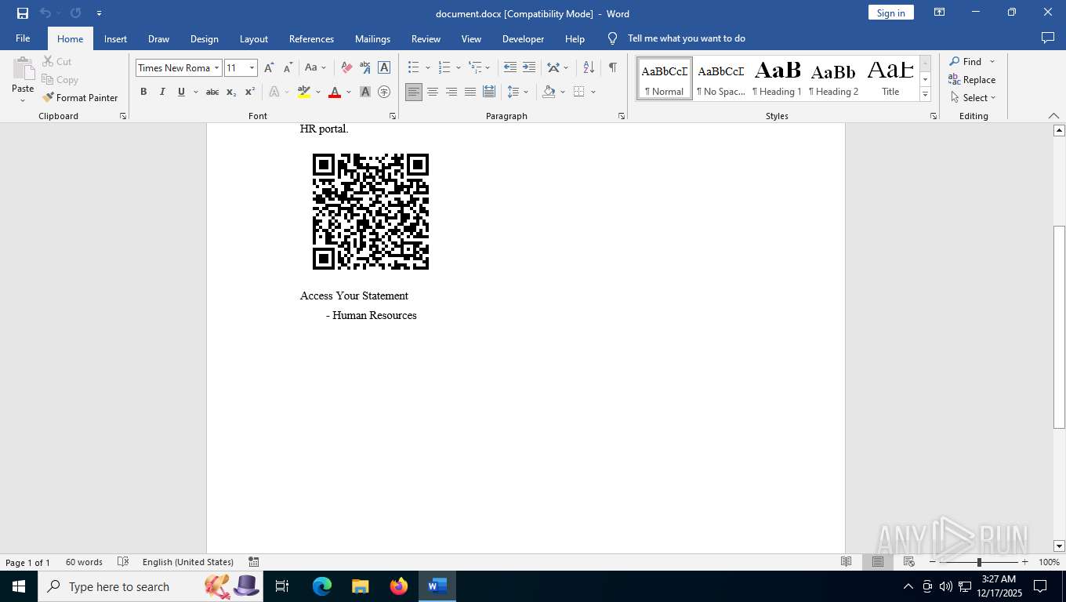This screenshot has width=1066, height=602.
Task: Apply subscript formatting
Action: pos(231,92)
